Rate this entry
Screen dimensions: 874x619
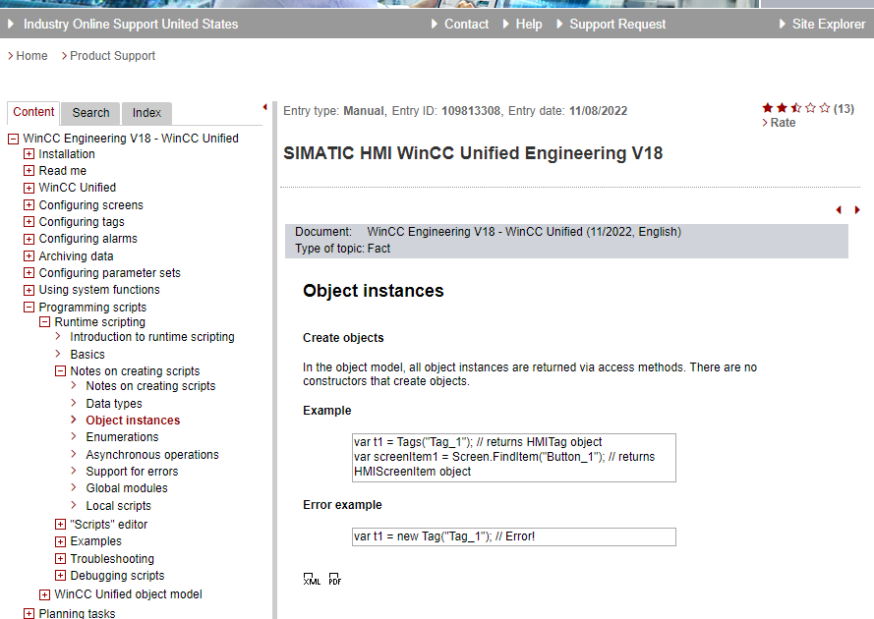783,123
